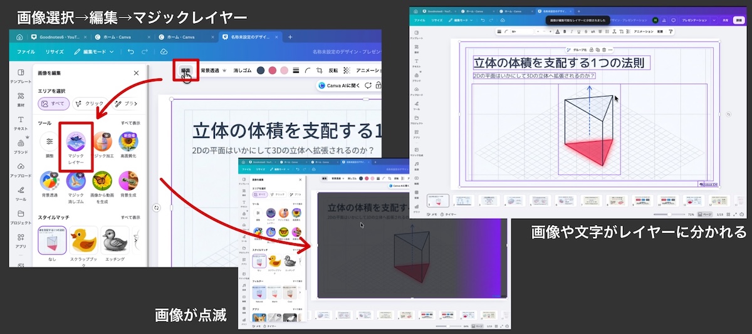The image size is (752, 334).
Task: Click transparency checkerboard icon in left toolbar
Action: coord(347,71)
